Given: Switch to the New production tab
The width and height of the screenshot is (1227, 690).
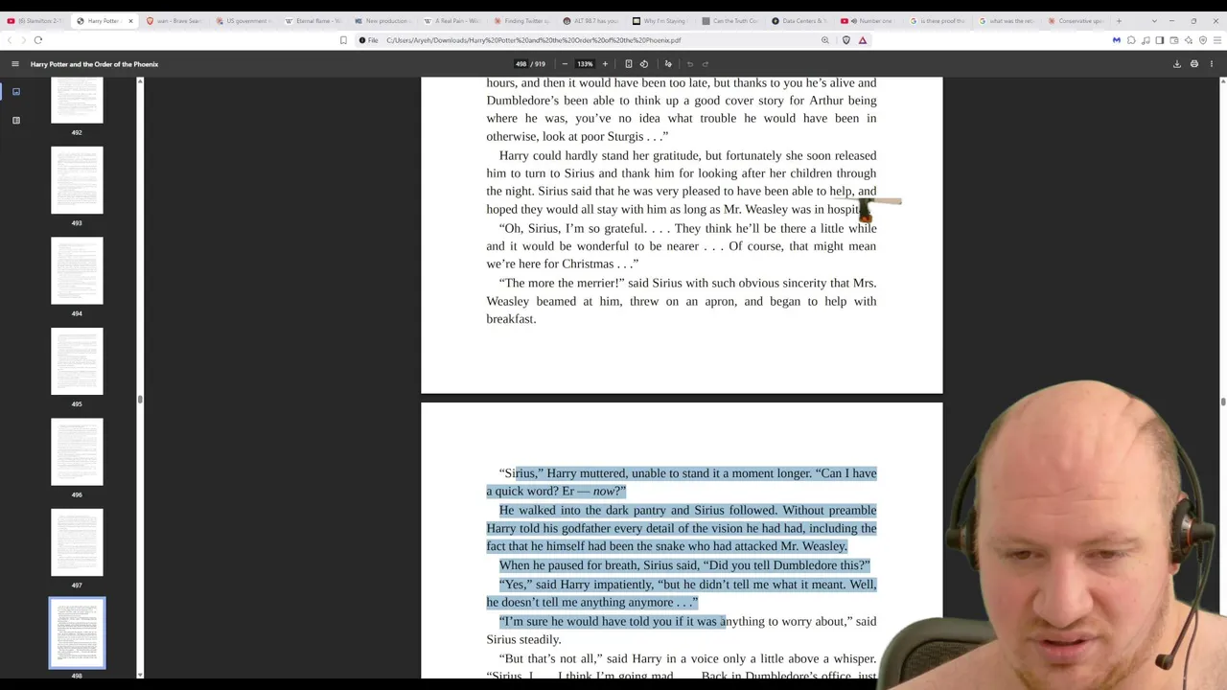Looking at the screenshot, I should click(x=384, y=20).
